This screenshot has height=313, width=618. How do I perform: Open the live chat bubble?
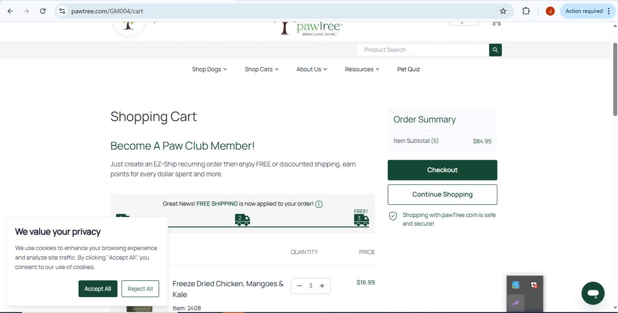[593, 293]
